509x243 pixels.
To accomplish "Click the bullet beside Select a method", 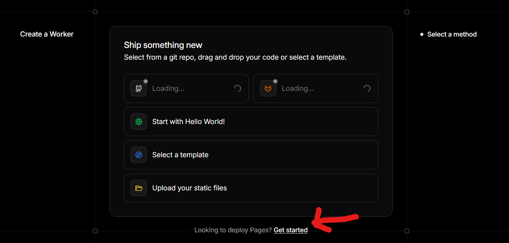I will point(422,34).
